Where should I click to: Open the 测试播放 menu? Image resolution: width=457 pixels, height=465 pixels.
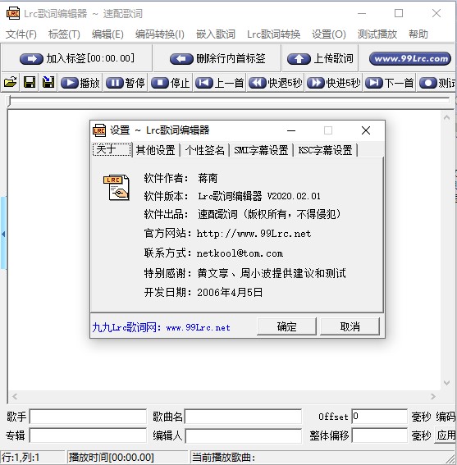click(377, 34)
